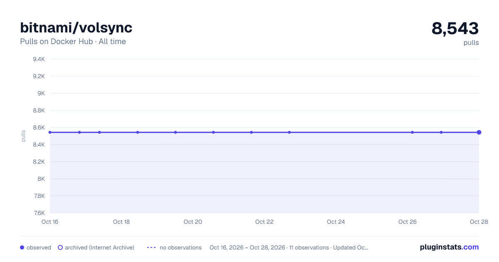Click the "8.8K" y-axis label
Screen dimensions: 499x262
click(x=39, y=110)
